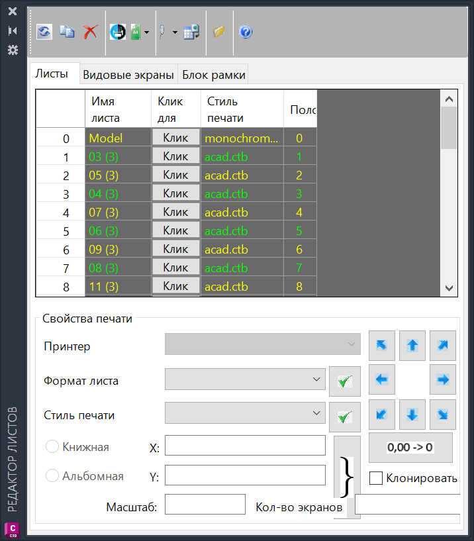Click the blue up arrow button
The height and width of the screenshot is (541, 474).
[412, 346]
